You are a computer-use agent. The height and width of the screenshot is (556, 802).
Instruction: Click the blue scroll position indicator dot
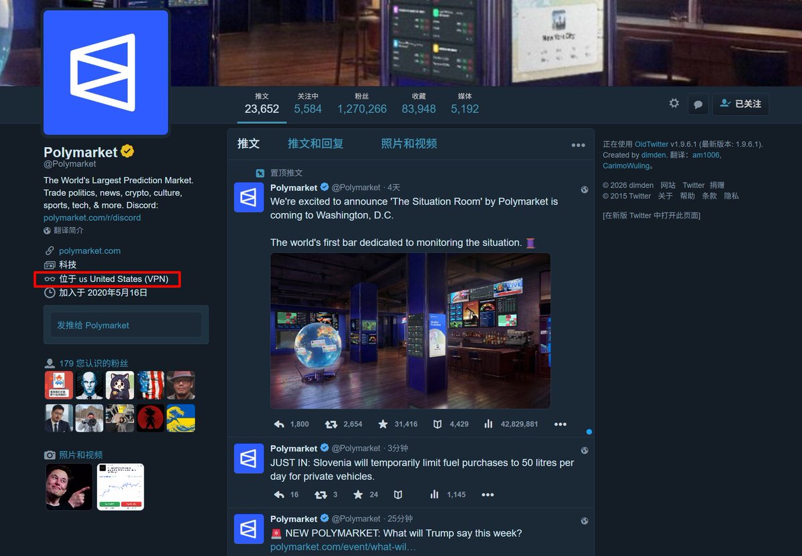[589, 432]
